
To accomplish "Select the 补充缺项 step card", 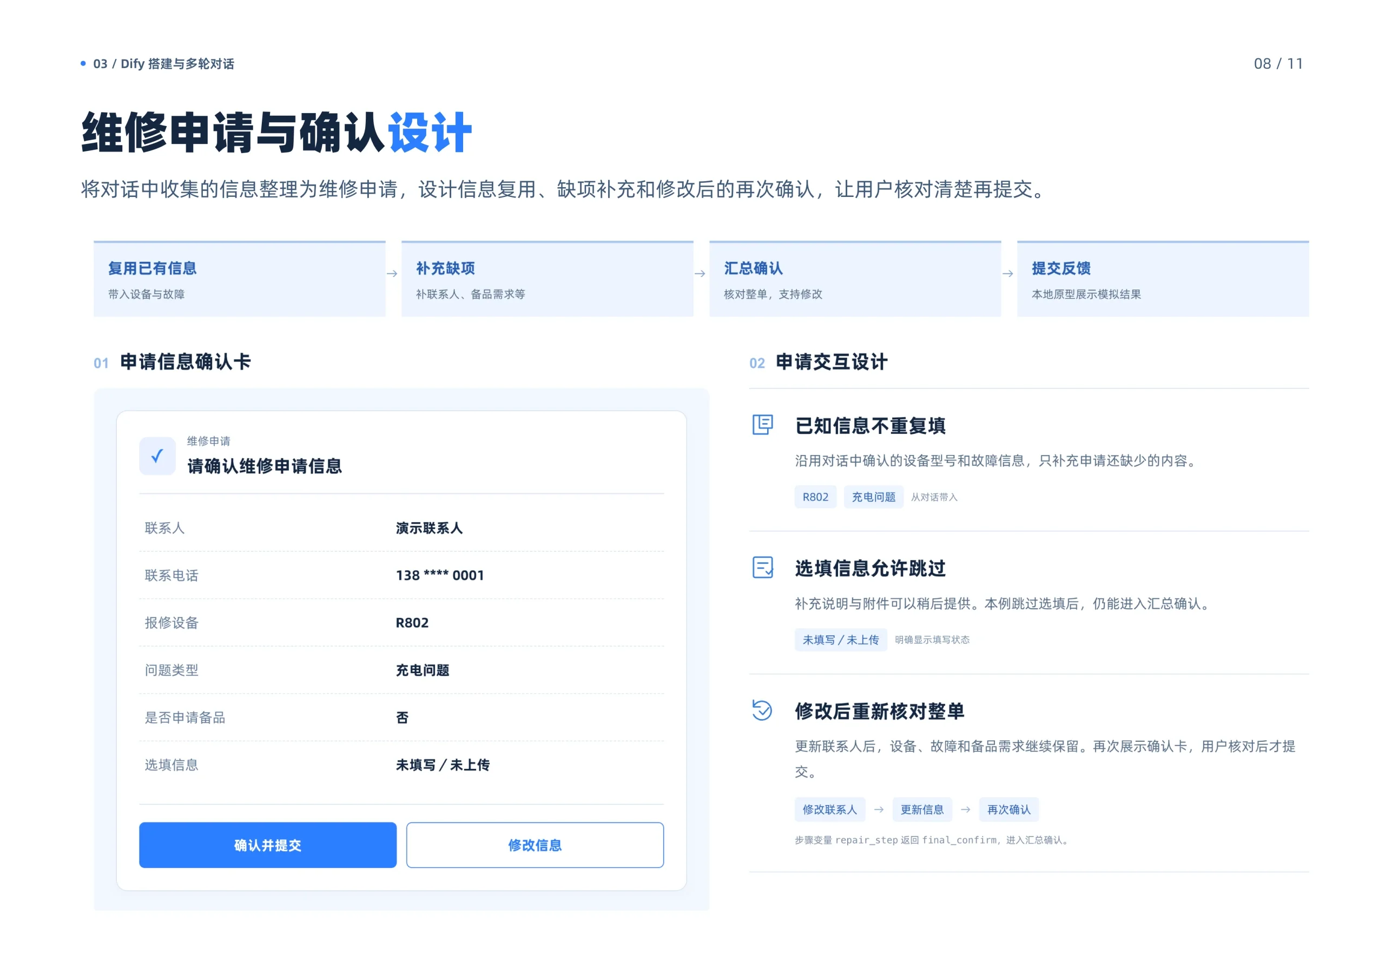I will (547, 279).
